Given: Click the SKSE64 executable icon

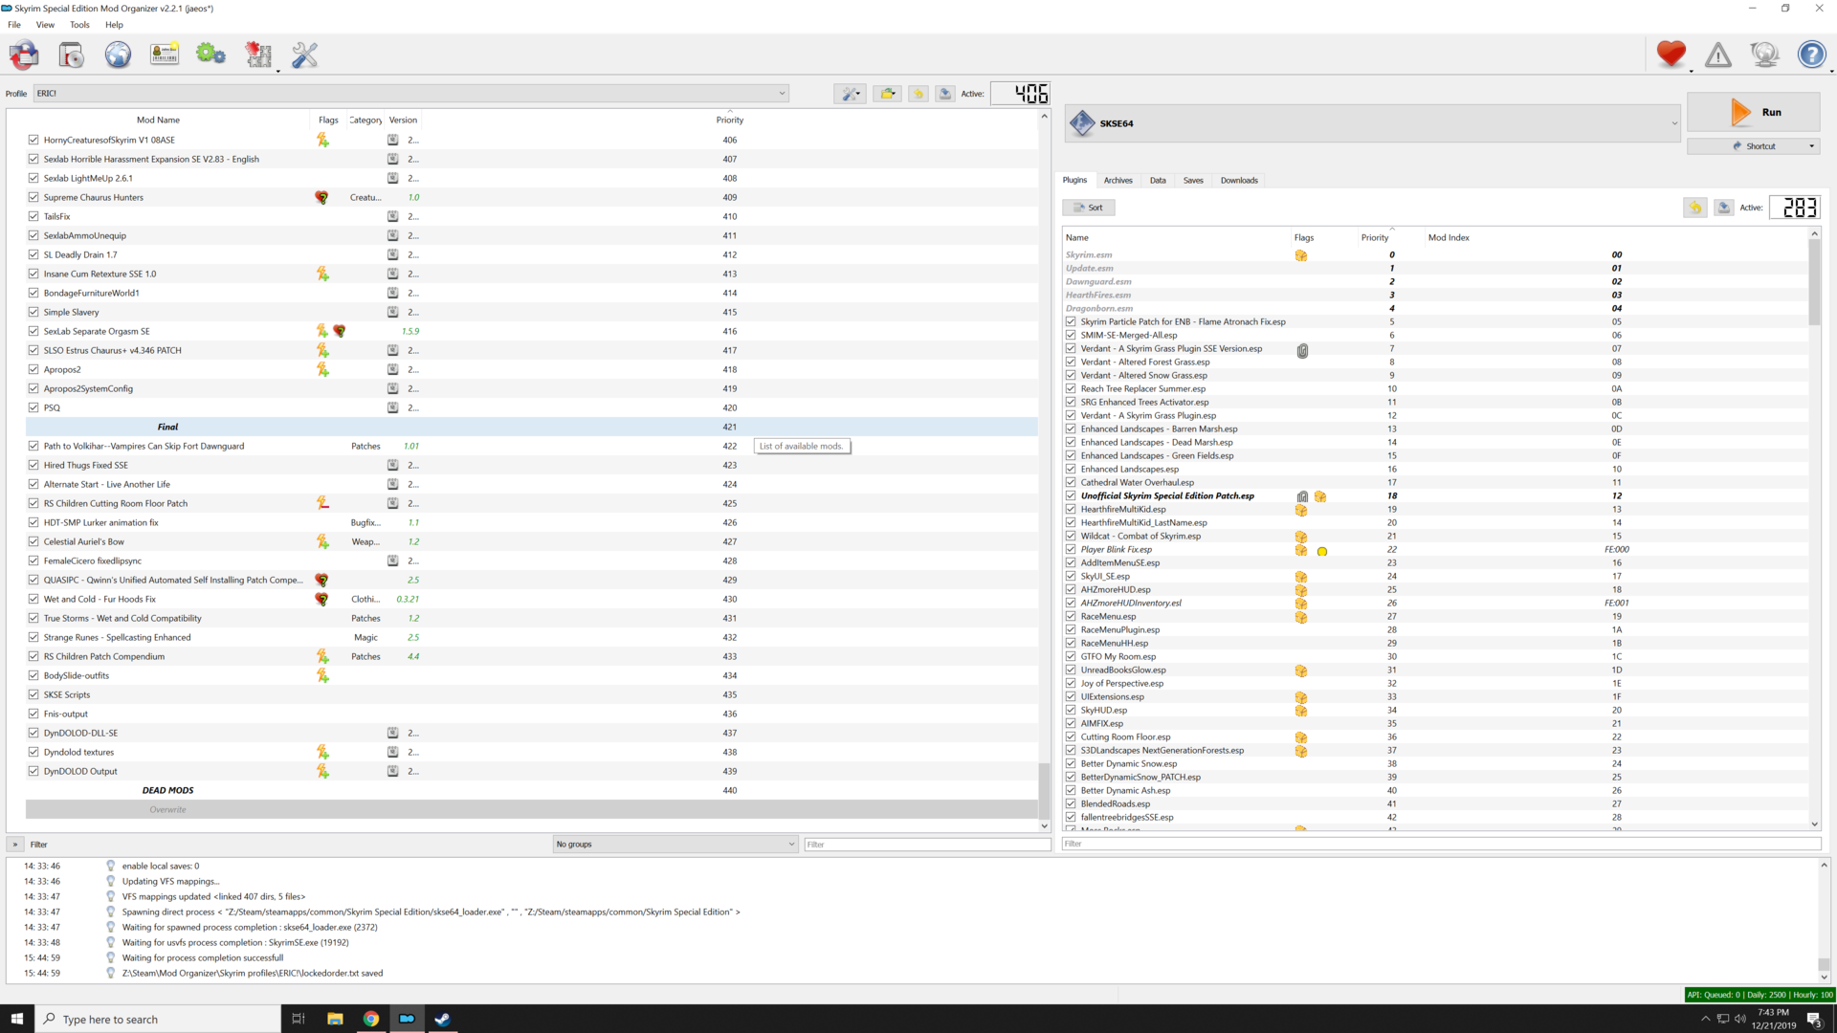Looking at the screenshot, I should 1082,123.
